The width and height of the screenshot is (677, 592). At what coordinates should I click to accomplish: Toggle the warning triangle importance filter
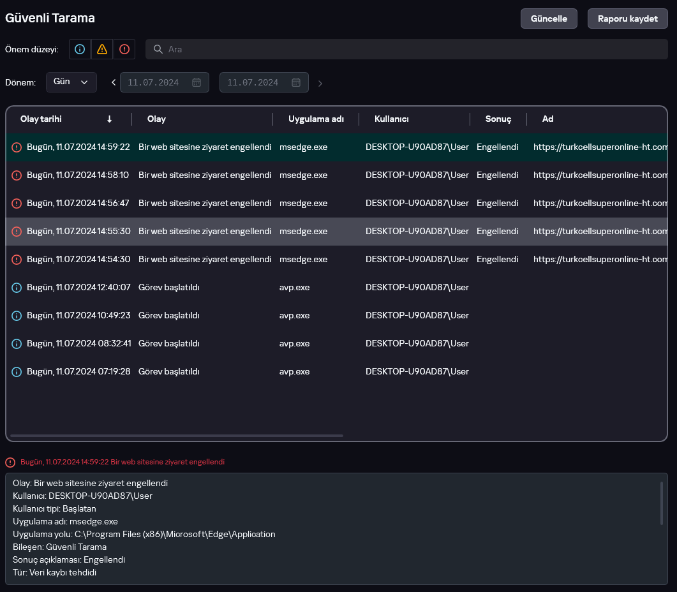[102, 49]
